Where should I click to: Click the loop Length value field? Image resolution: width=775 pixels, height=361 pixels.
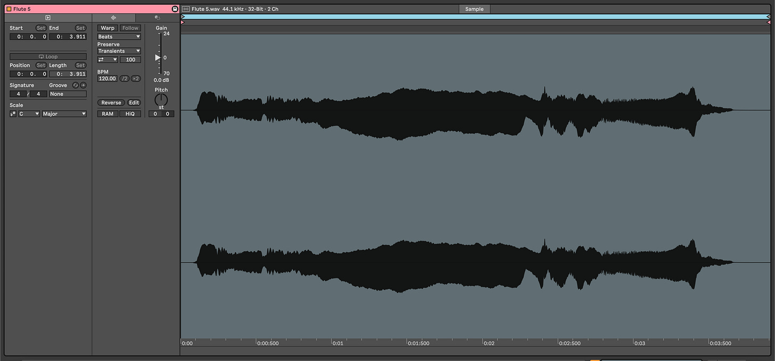[68, 74]
